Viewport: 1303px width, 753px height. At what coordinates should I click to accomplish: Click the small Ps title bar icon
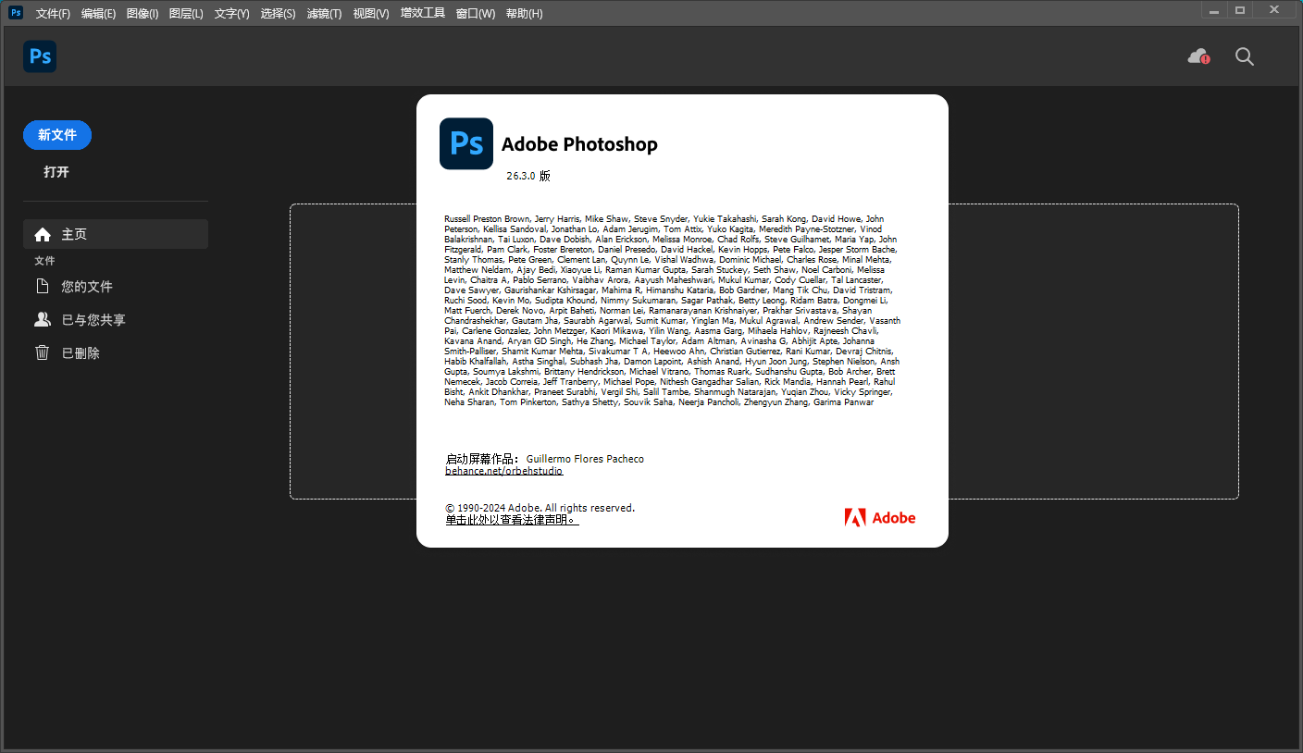pos(16,13)
